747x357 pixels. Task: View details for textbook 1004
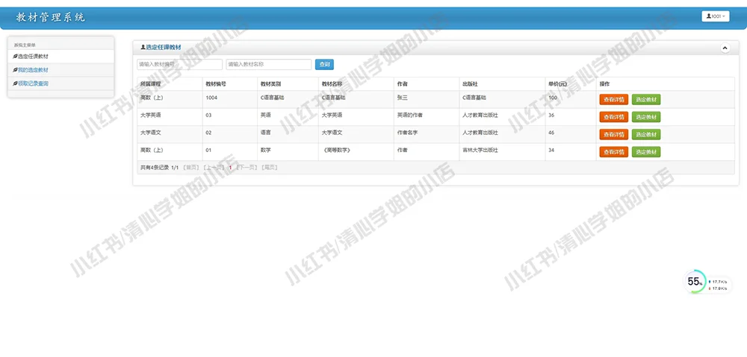[x=613, y=100]
